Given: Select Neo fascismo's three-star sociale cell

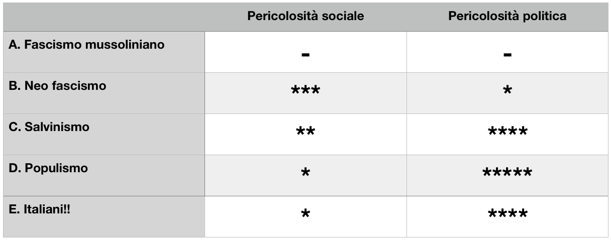Looking at the screenshot, I should pos(305,92).
